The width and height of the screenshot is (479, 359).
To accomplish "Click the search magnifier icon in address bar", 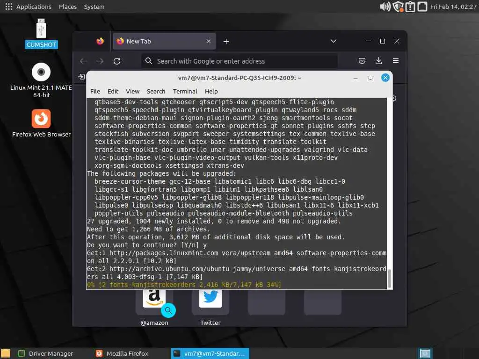I will pos(149,61).
